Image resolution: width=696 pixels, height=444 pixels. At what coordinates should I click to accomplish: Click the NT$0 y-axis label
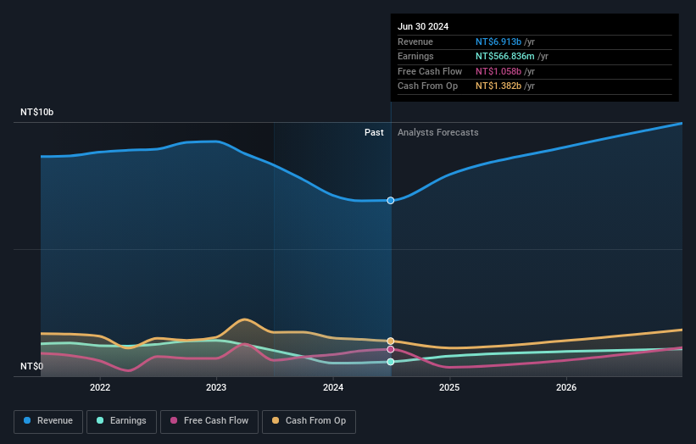click(32, 366)
